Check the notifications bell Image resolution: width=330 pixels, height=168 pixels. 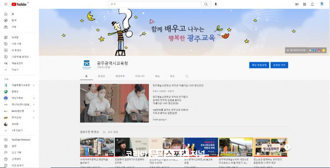(312, 4)
